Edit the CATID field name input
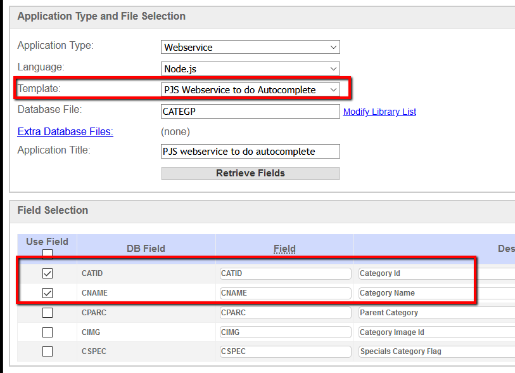This screenshot has width=515, height=373. point(286,273)
